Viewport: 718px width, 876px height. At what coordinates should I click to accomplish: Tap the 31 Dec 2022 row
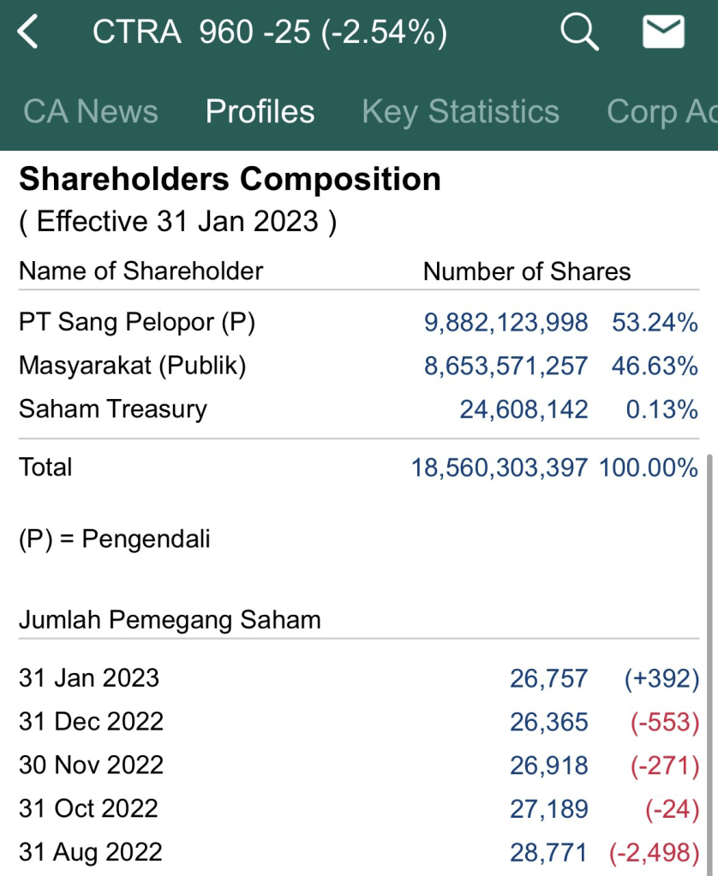(x=91, y=722)
